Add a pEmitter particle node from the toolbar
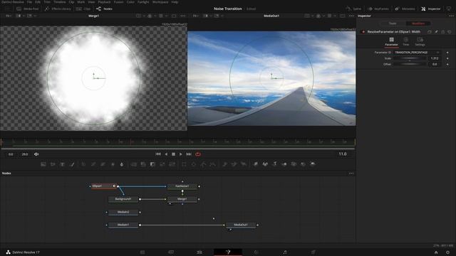456x256 pixels. pyautogui.click(x=224, y=164)
